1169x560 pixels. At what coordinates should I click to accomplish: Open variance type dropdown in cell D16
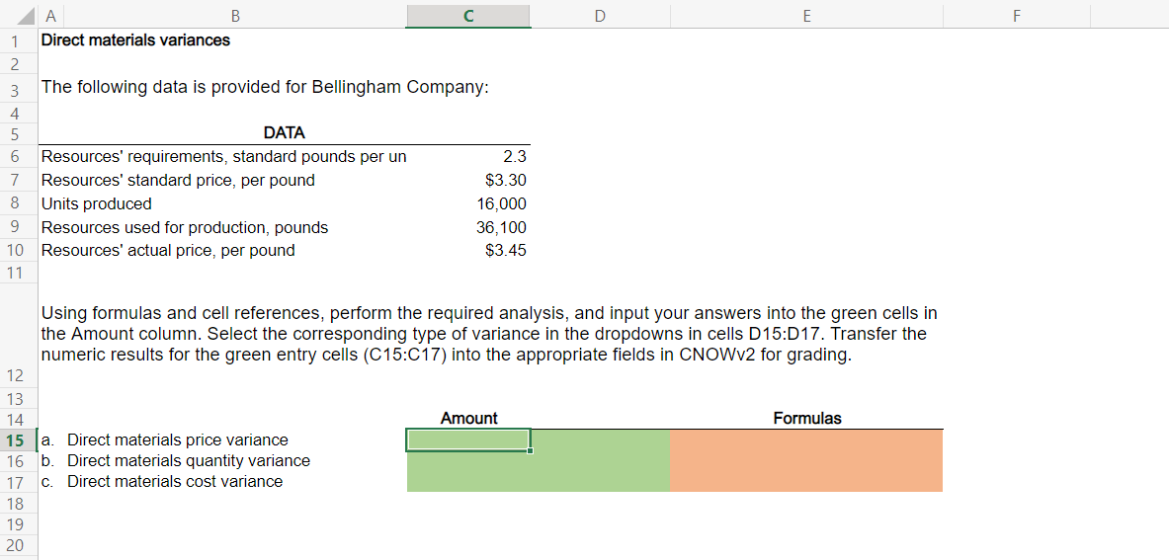(599, 460)
